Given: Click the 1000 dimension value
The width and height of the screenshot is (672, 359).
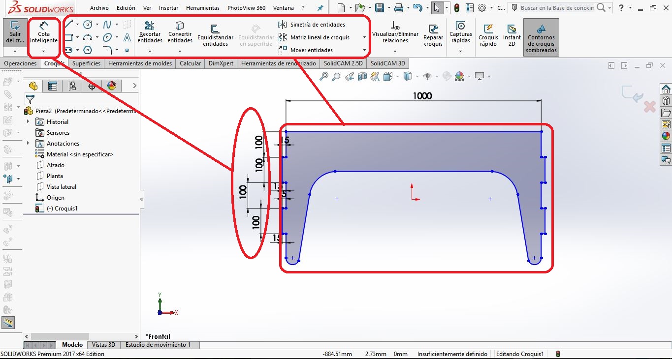Looking at the screenshot, I should 422,96.
